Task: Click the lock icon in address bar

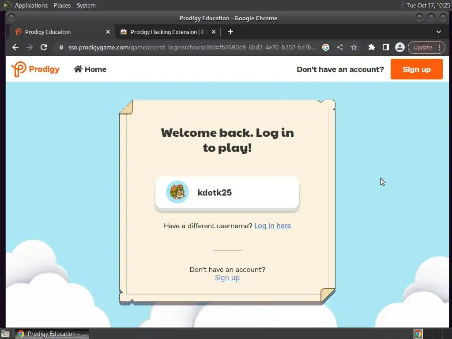Action: tap(61, 47)
